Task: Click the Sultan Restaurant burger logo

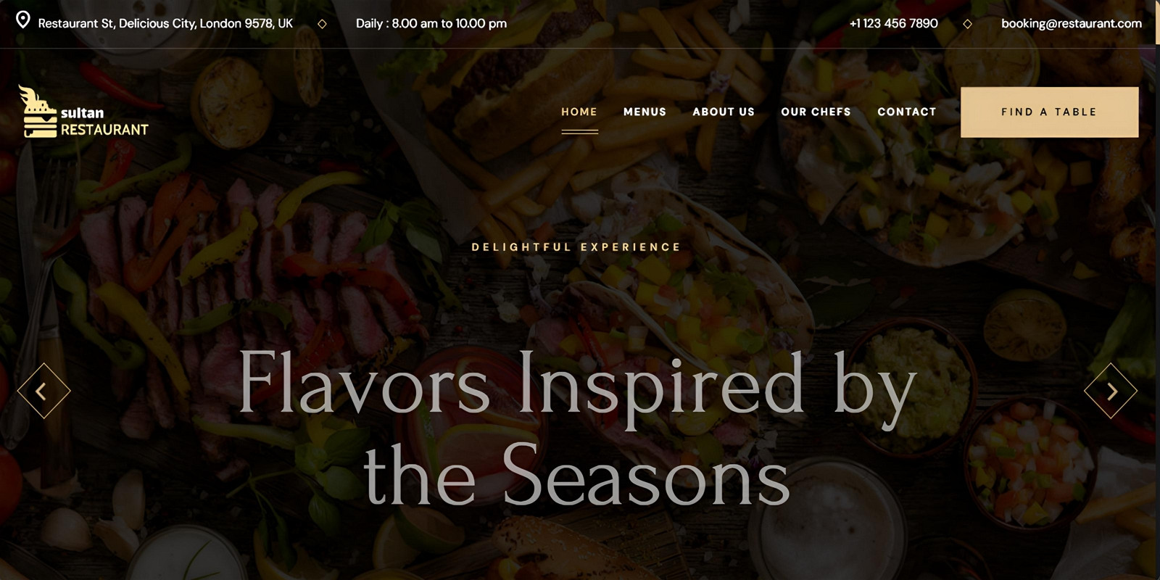Action: pos(38,112)
